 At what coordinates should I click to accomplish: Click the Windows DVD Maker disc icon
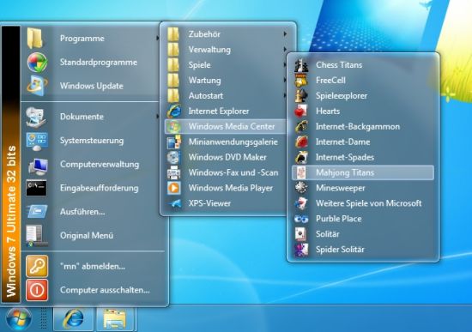pyautogui.click(x=173, y=157)
